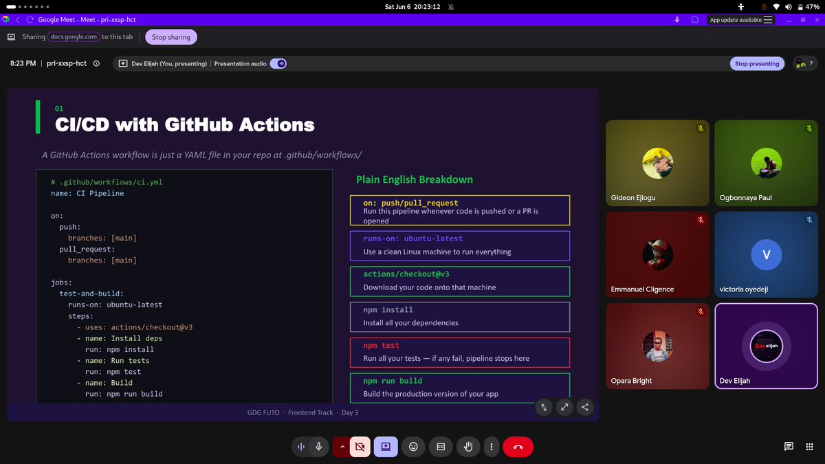Select Gideon Ejiogu's video tile

point(657,164)
